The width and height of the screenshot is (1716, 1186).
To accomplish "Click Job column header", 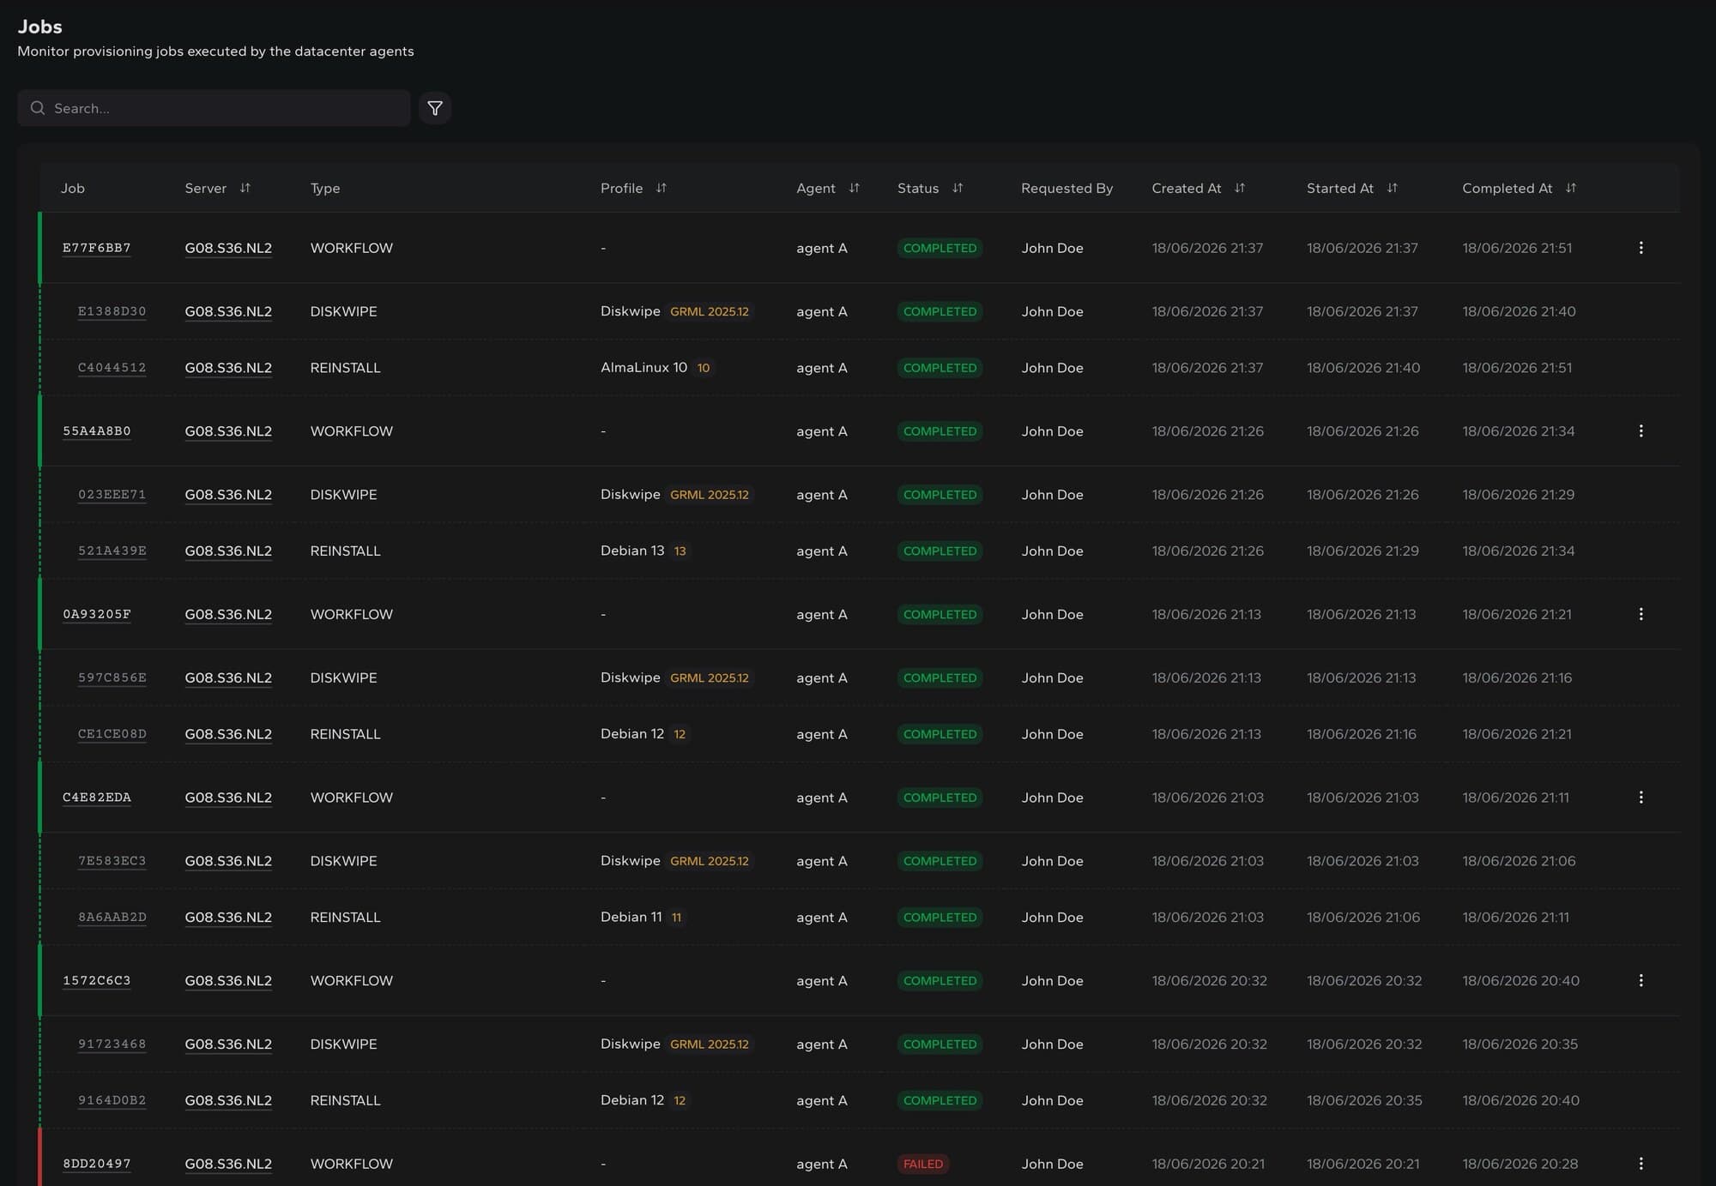I will click(73, 188).
